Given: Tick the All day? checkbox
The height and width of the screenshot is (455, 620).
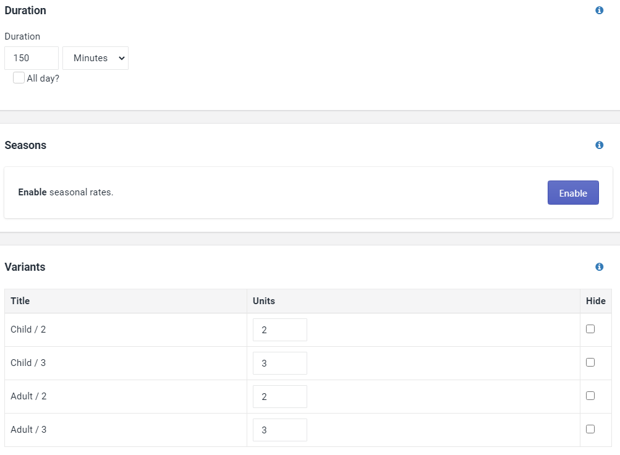Looking at the screenshot, I should pyautogui.click(x=19, y=77).
